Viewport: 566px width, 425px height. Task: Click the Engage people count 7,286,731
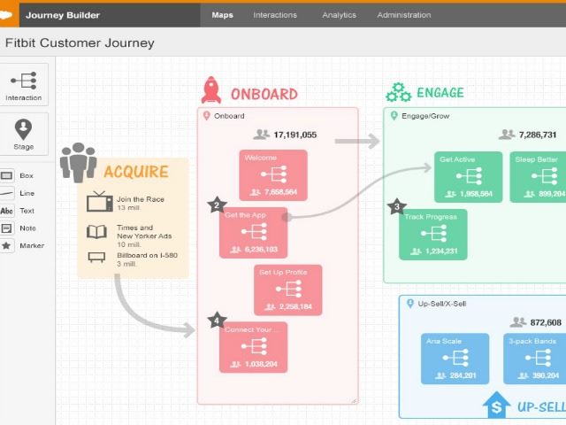click(x=538, y=135)
